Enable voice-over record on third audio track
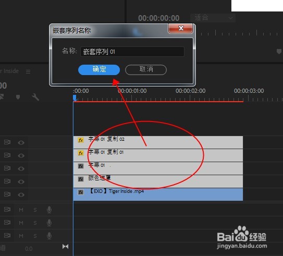Screen dimensions: 283x256 pos(49,236)
